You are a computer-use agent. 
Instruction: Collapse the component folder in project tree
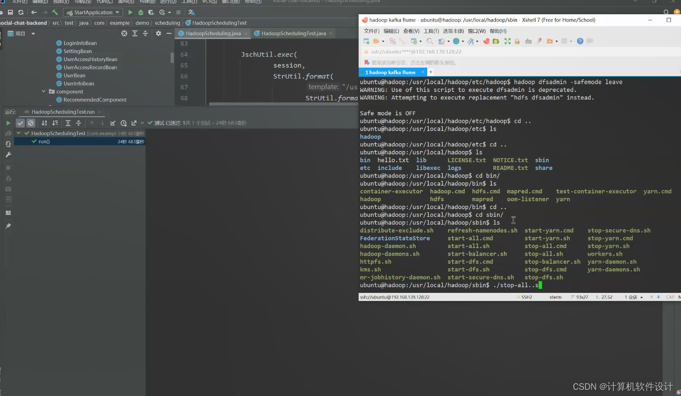click(x=44, y=92)
